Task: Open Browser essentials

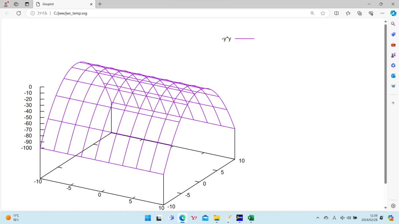Action: tap(370, 13)
